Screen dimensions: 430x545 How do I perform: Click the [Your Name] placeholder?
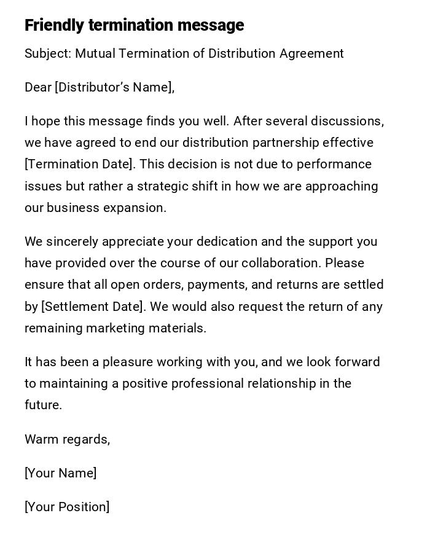pyautogui.click(x=60, y=473)
